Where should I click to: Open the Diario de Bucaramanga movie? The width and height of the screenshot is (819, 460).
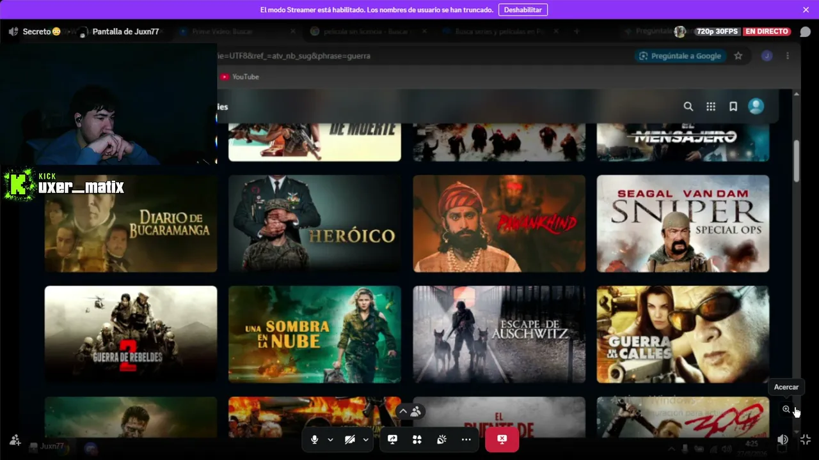tap(131, 224)
